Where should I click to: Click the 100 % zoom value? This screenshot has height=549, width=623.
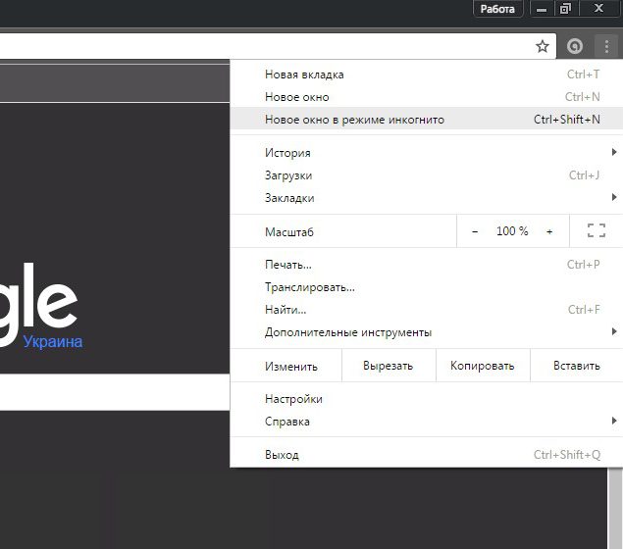pyautogui.click(x=512, y=231)
